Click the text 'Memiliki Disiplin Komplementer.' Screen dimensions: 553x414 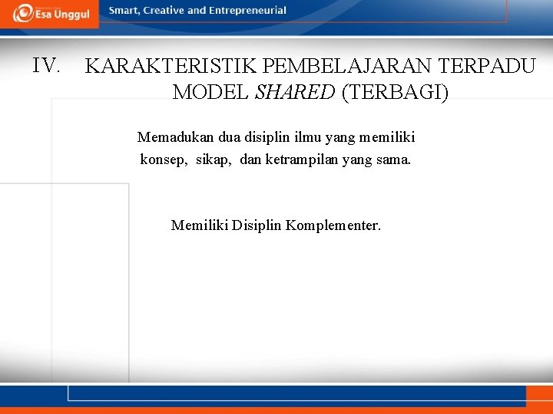(x=276, y=225)
